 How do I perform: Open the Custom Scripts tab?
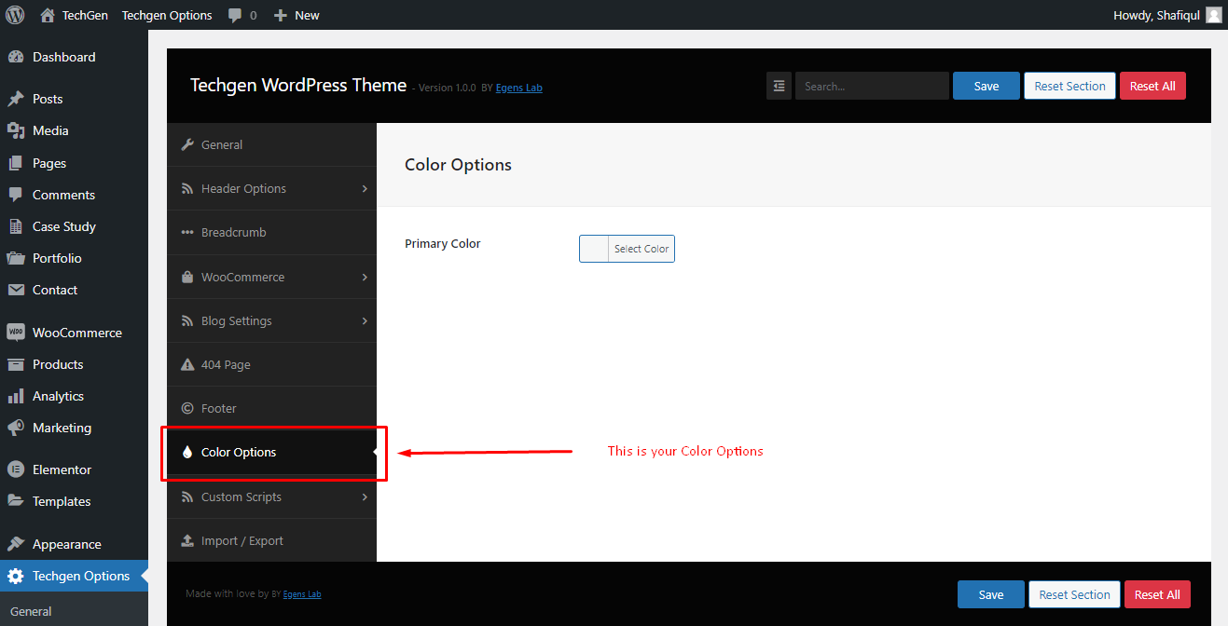click(271, 497)
